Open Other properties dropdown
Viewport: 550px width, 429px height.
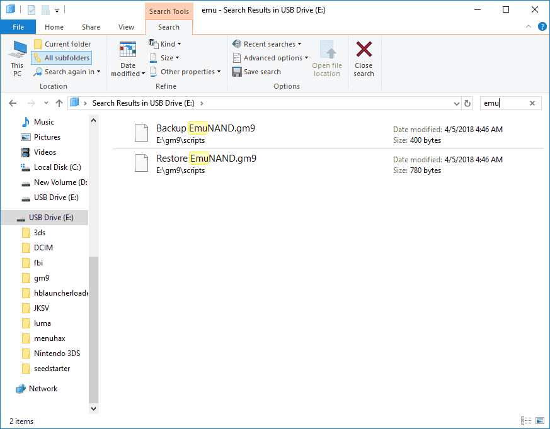pyautogui.click(x=185, y=72)
